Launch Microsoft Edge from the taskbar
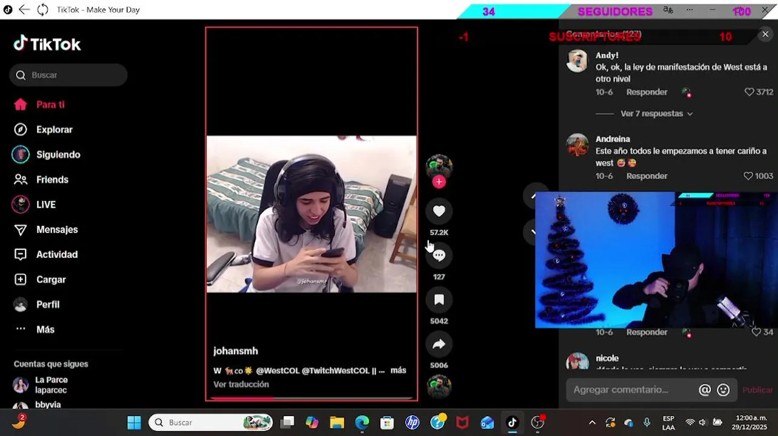The image size is (778, 436). coord(362,423)
